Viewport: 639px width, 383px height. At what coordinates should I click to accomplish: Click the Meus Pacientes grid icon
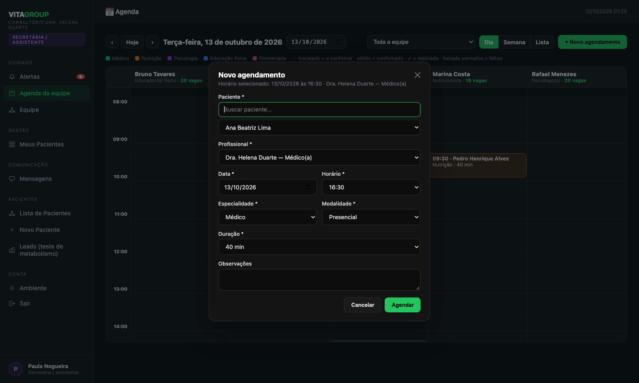(x=12, y=144)
